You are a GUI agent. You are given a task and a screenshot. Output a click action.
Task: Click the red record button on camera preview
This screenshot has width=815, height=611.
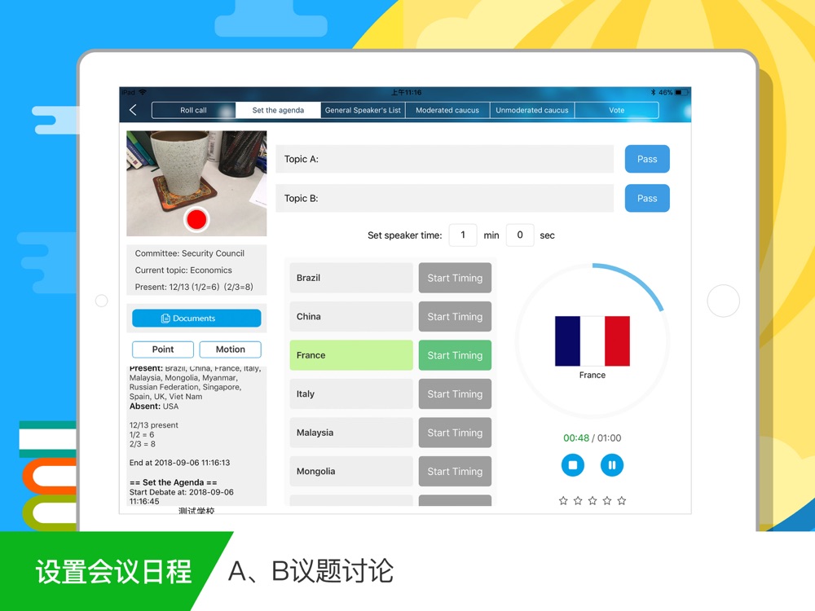196,219
